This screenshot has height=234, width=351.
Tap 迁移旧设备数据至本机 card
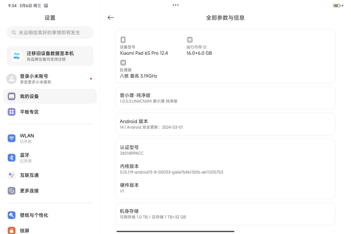[x=50, y=56]
